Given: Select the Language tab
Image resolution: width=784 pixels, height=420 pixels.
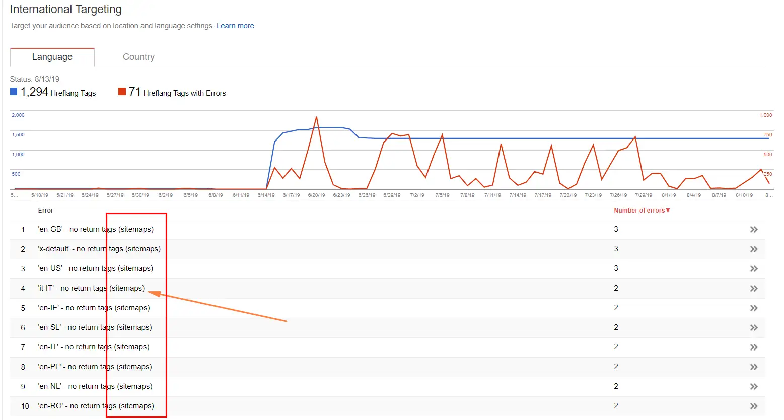Looking at the screenshot, I should click(x=52, y=57).
